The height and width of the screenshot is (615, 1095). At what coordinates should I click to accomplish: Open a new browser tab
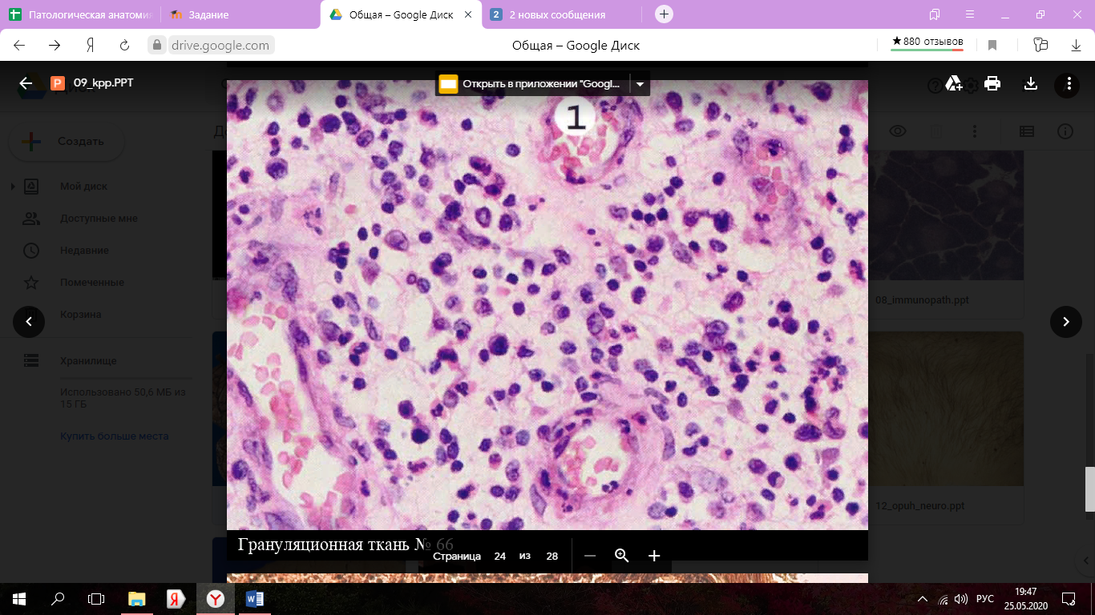tap(664, 14)
